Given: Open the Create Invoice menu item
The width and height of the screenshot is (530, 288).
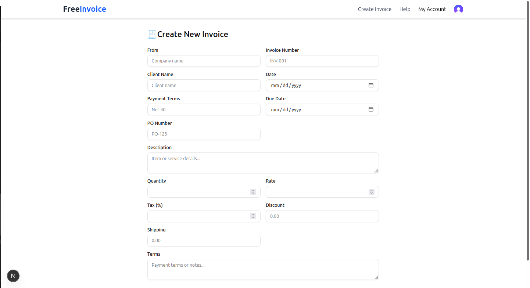Looking at the screenshot, I should coord(375,9).
